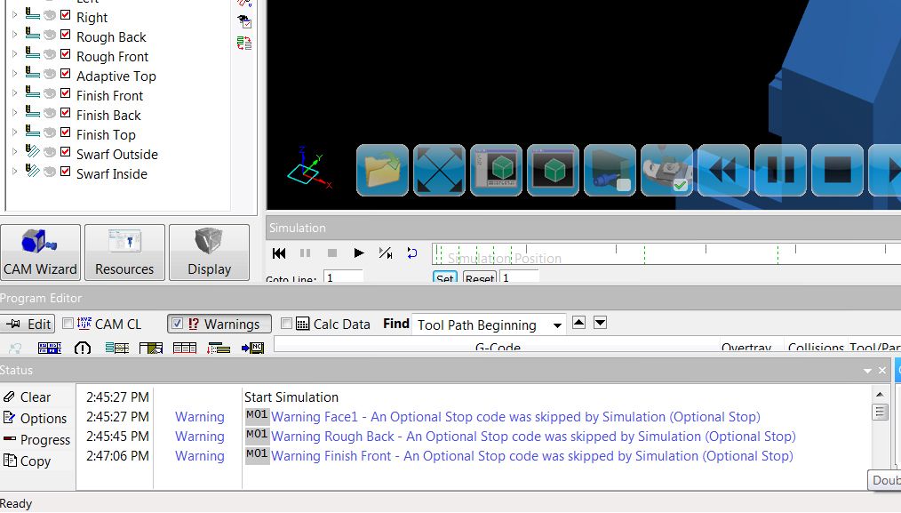Click the indented lines toolbar icon
Viewport: 901px width, 513px height.
(219, 348)
